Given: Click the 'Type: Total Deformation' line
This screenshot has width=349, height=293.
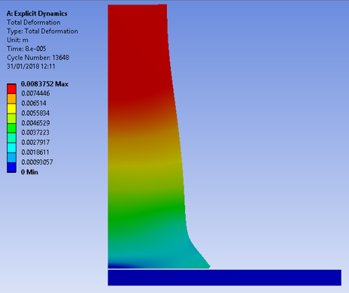Looking at the screenshot, I should pyautogui.click(x=42, y=32).
